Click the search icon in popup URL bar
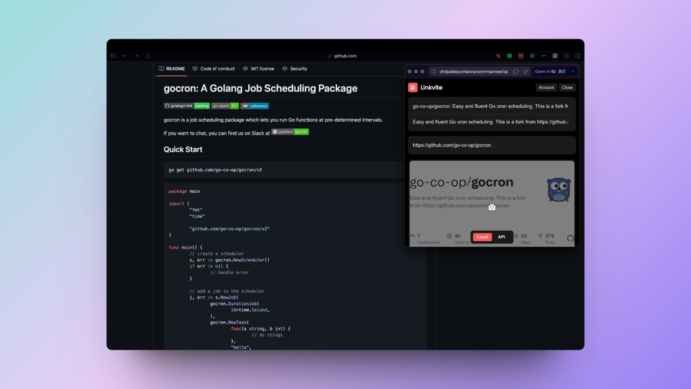 click(434, 71)
